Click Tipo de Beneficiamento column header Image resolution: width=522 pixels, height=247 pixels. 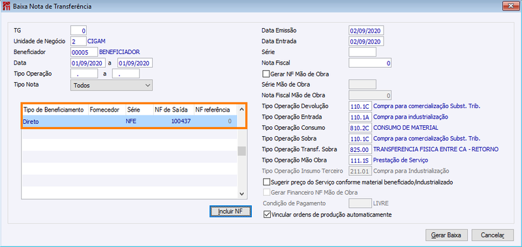tap(55, 109)
